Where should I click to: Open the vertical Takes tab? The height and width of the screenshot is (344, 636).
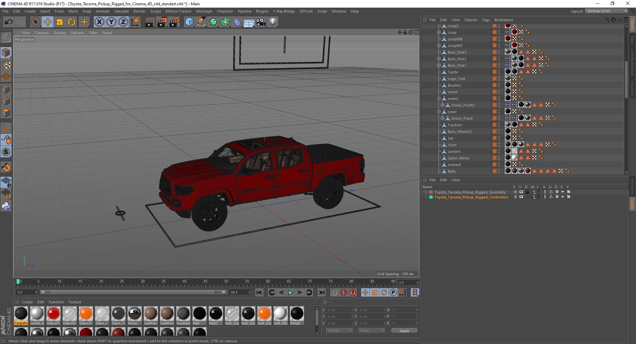tap(632, 40)
